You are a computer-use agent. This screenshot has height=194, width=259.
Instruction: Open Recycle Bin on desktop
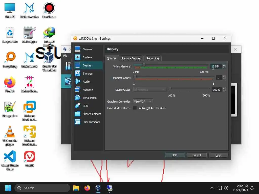pyautogui.click(x=10, y=35)
